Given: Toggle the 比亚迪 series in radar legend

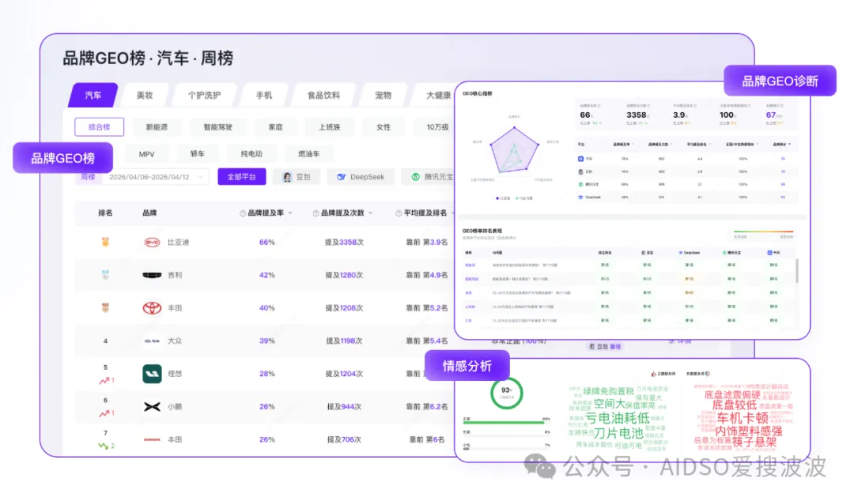Looking at the screenshot, I should tap(503, 198).
